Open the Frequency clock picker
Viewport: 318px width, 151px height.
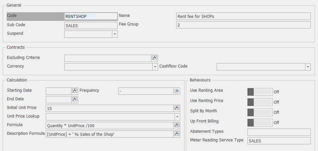[177, 91]
